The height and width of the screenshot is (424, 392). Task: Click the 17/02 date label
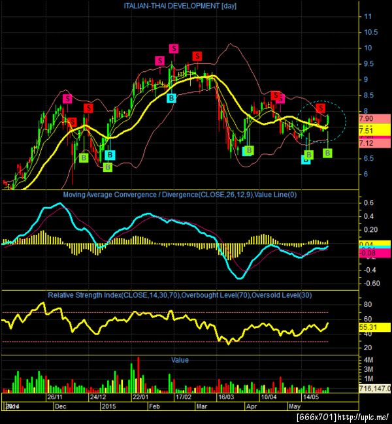pyautogui.click(x=184, y=397)
